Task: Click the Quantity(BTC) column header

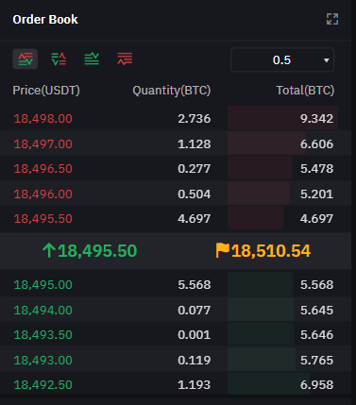Action: [x=172, y=91]
